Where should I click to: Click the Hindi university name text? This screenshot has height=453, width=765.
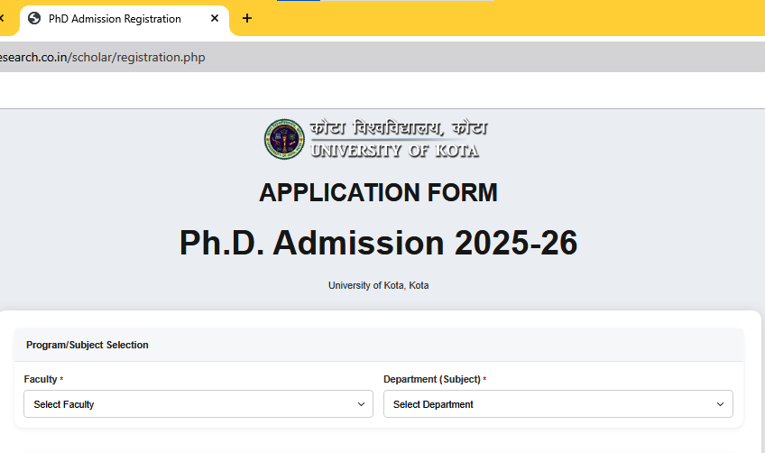pyautogui.click(x=398, y=128)
